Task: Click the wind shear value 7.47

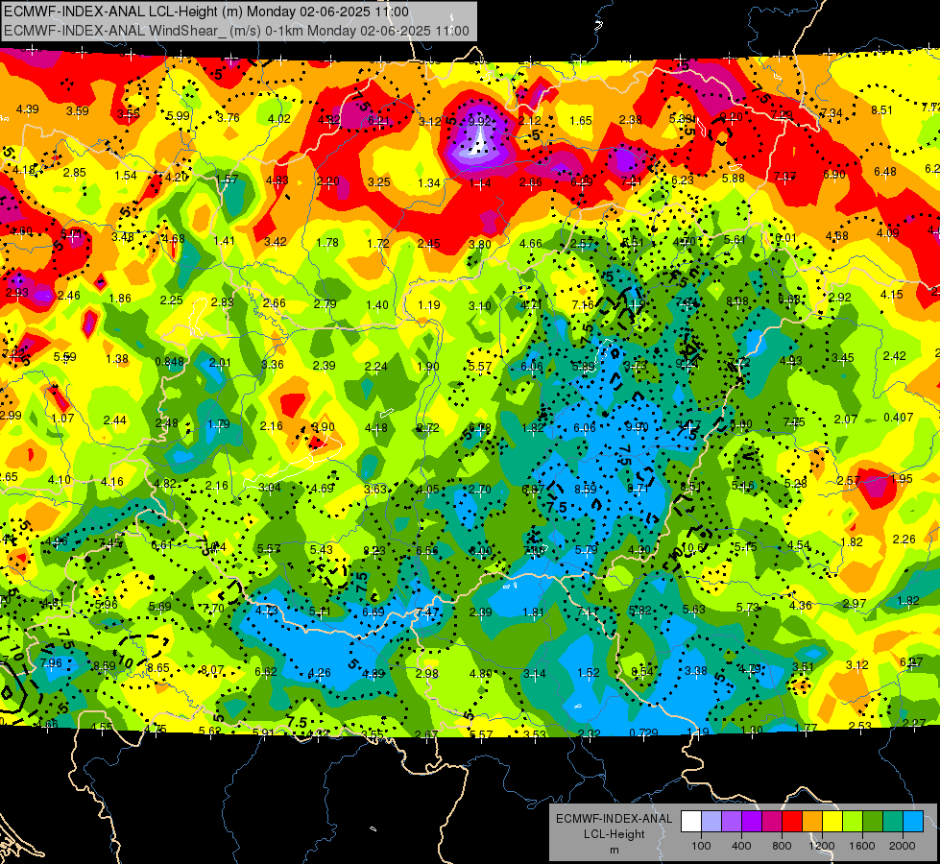Action: [427, 612]
